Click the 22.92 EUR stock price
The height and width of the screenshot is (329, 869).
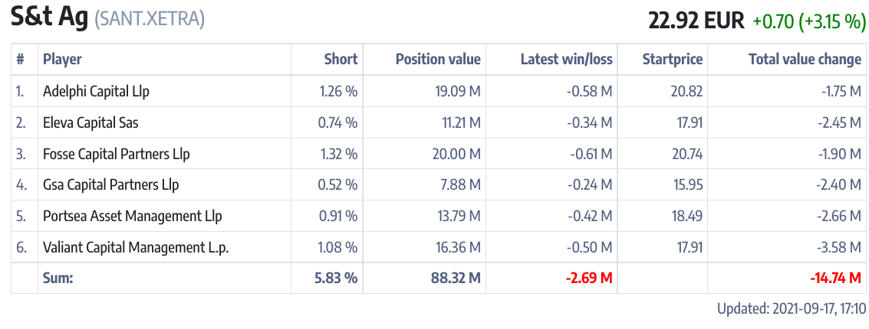pos(696,21)
